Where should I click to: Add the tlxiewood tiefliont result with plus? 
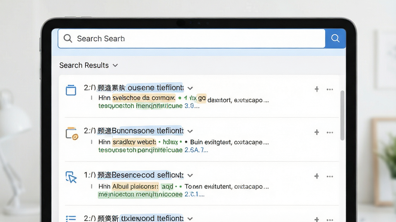(x=316, y=219)
